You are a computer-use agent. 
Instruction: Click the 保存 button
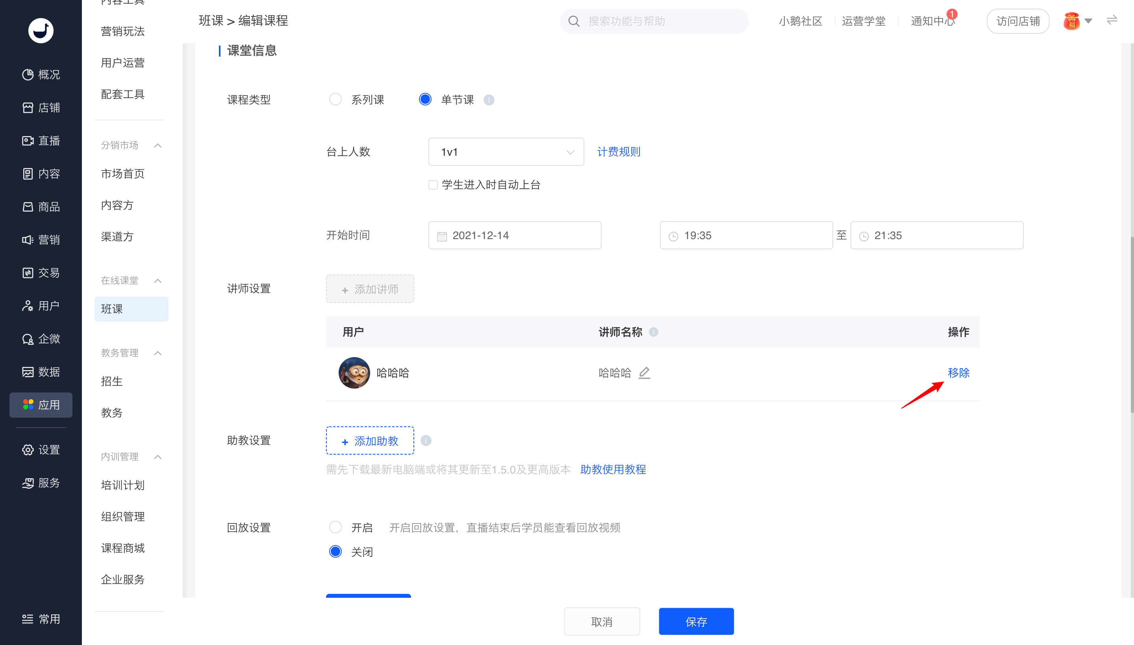(696, 621)
